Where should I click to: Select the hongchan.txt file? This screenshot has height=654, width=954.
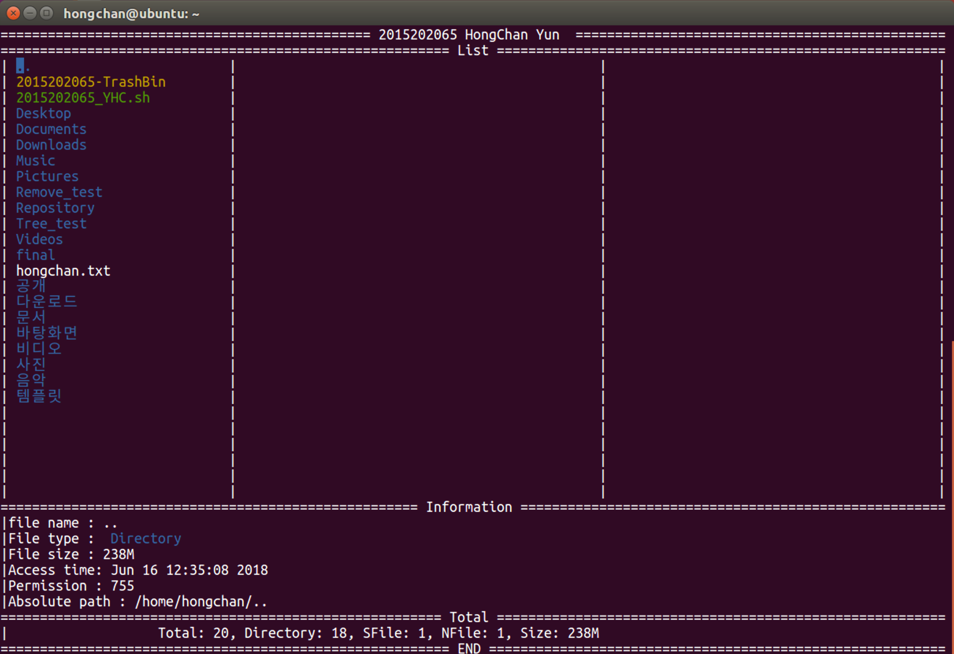(x=63, y=271)
